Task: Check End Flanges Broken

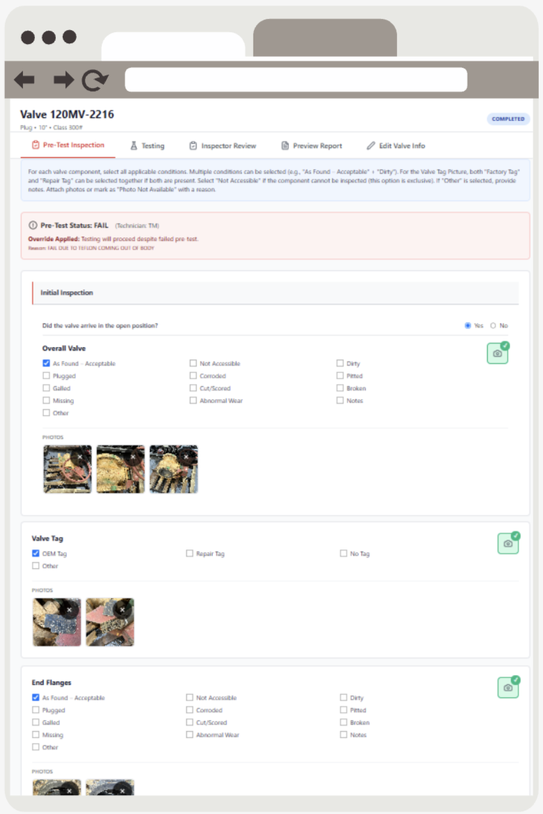Action: coord(343,722)
